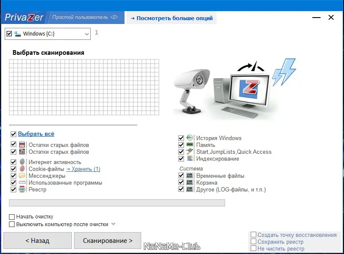Uncheck the Cookie-файлы checkbox

pos(13,169)
